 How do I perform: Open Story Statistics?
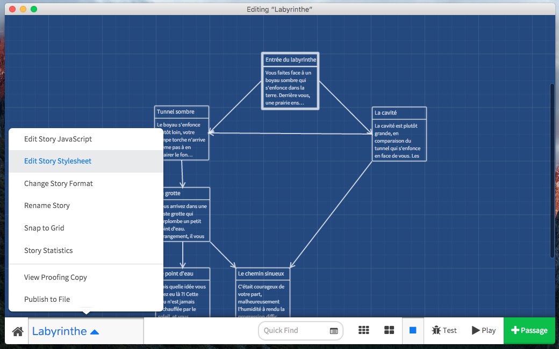48,250
